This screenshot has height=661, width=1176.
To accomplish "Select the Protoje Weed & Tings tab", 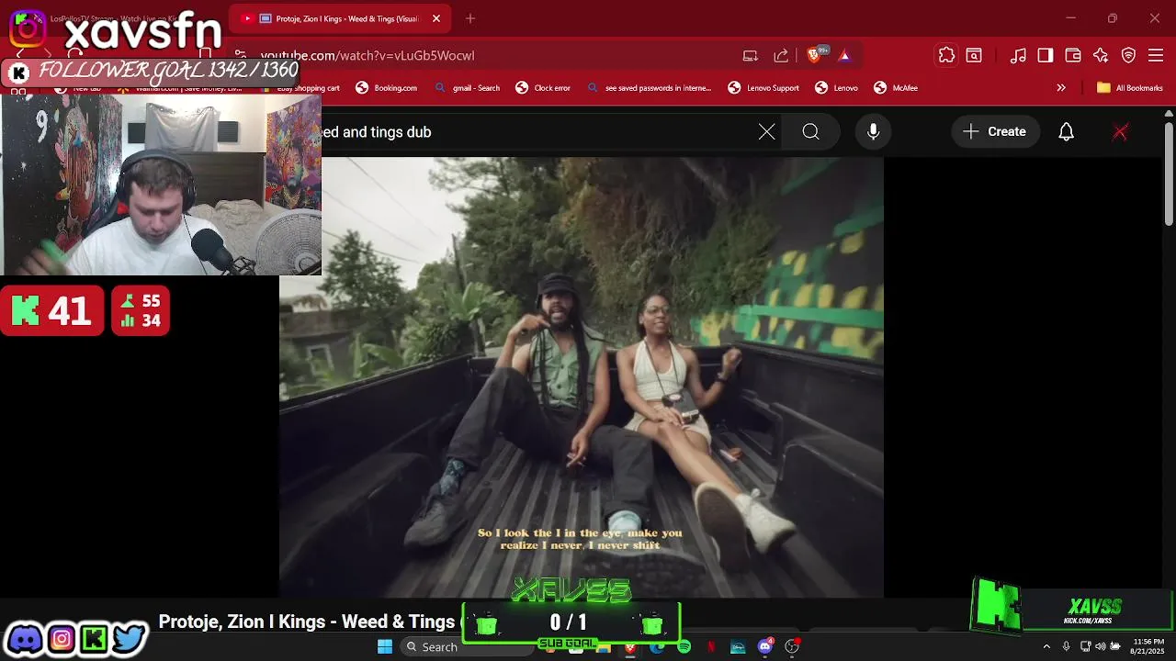I will click(338, 18).
